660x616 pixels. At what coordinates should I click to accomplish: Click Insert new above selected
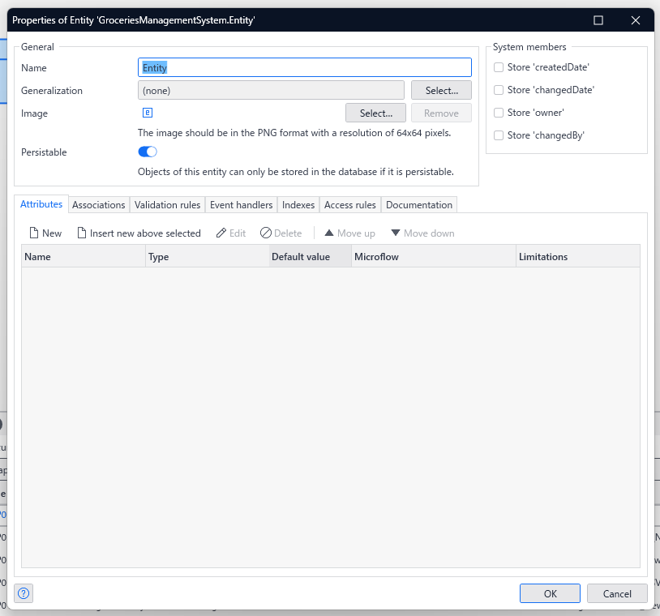(139, 233)
